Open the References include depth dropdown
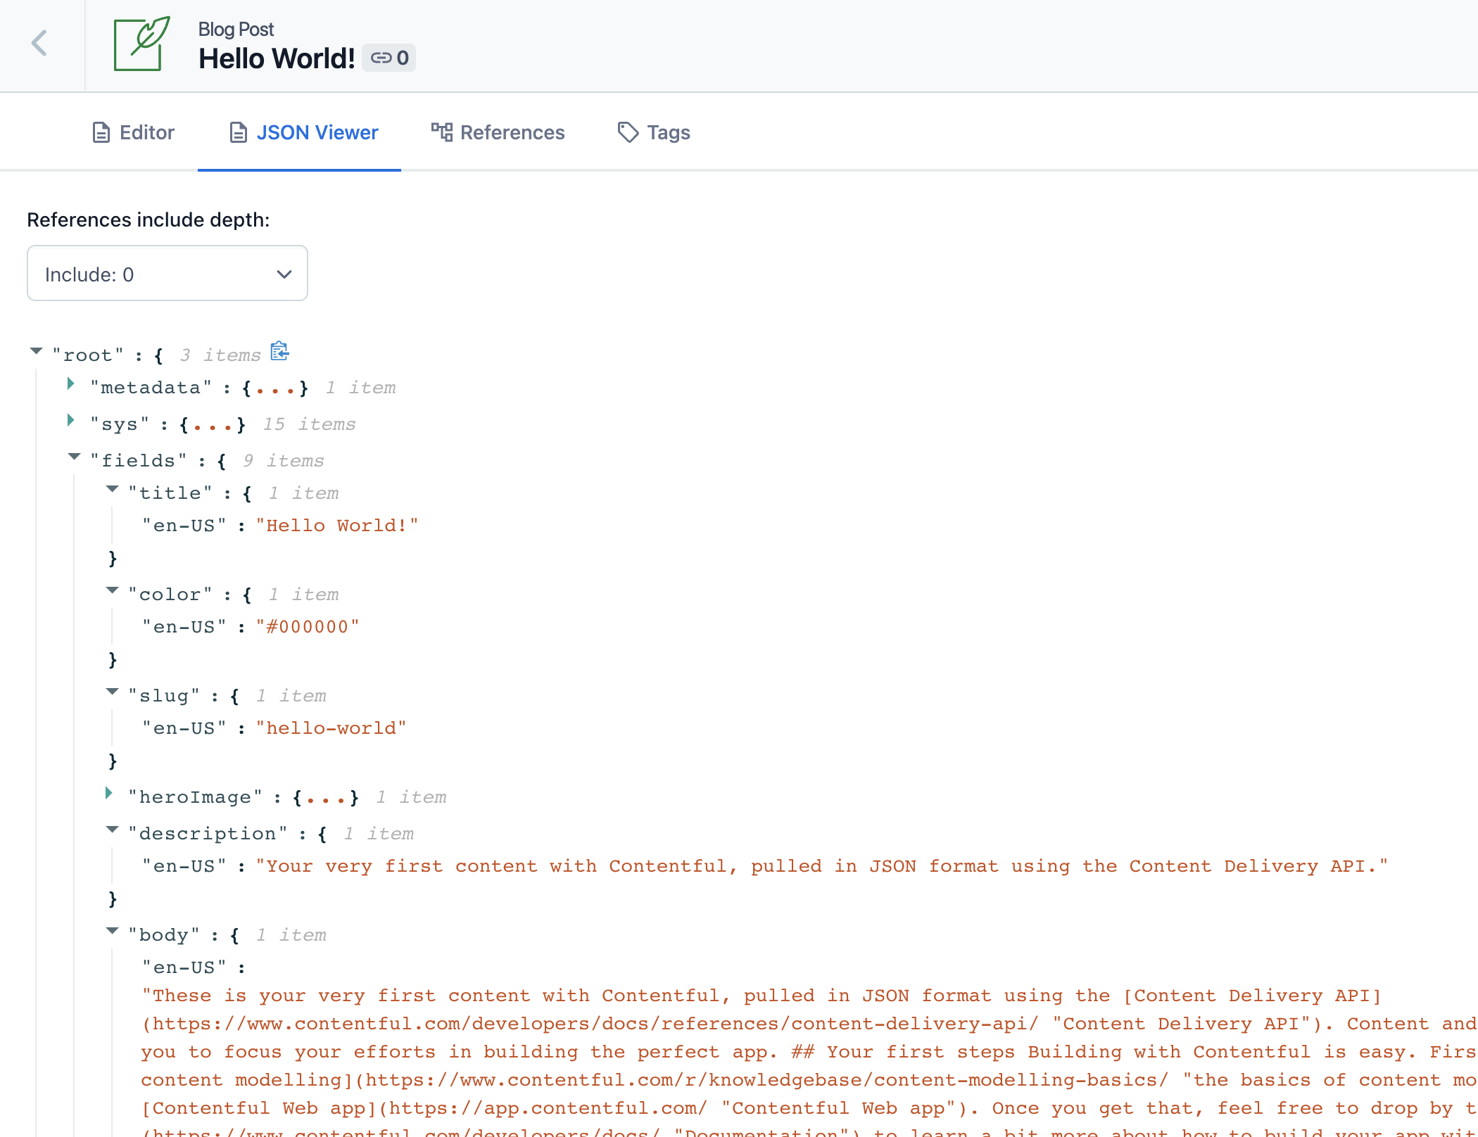The height and width of the screenshot is (1137, 1478). tap(168, 274)
